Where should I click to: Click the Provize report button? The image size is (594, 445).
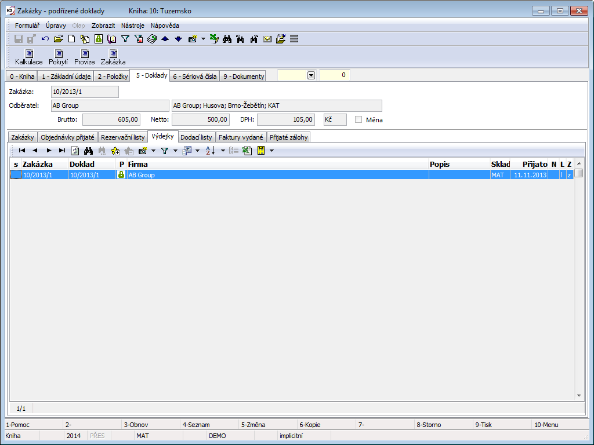coord(85,57)
